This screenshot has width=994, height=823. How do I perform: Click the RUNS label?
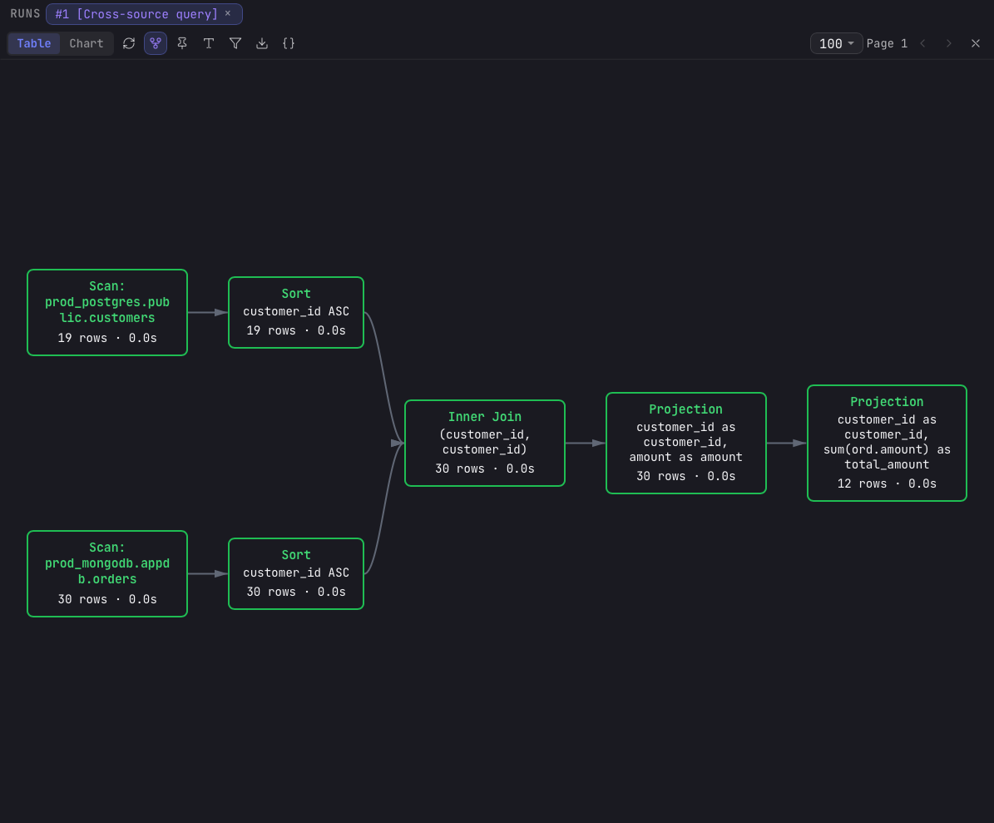coord(25,13)
